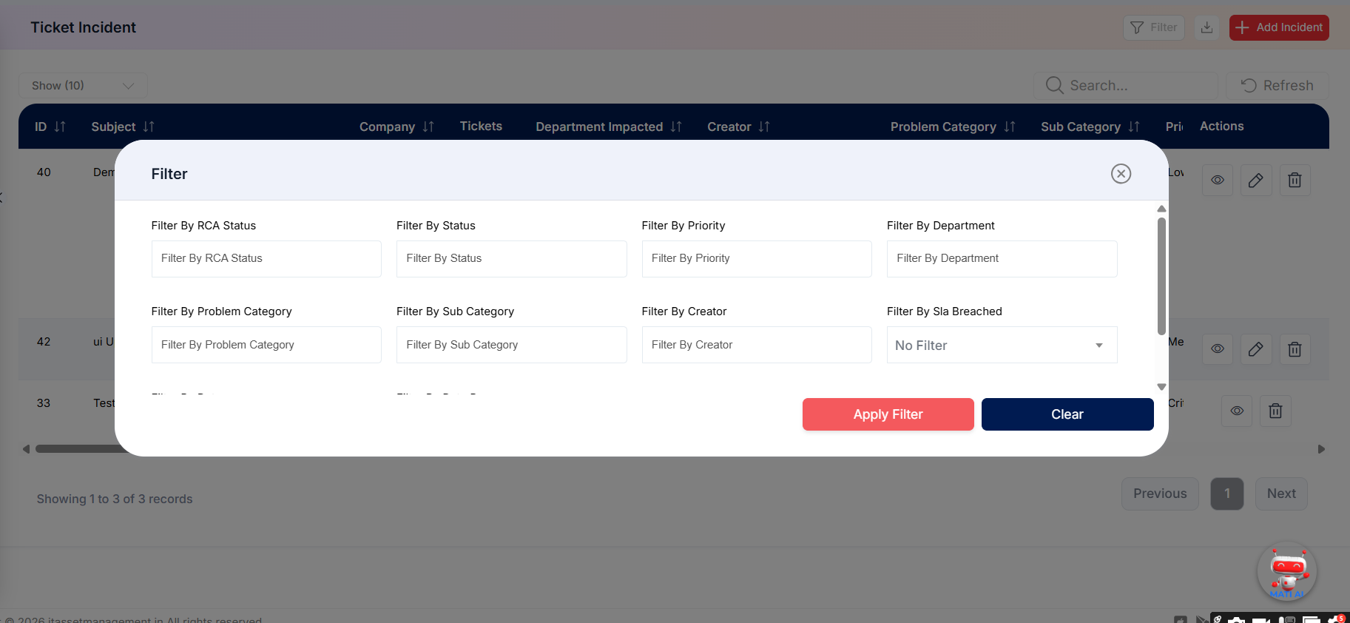Sort by Creator column

(764, 127)
